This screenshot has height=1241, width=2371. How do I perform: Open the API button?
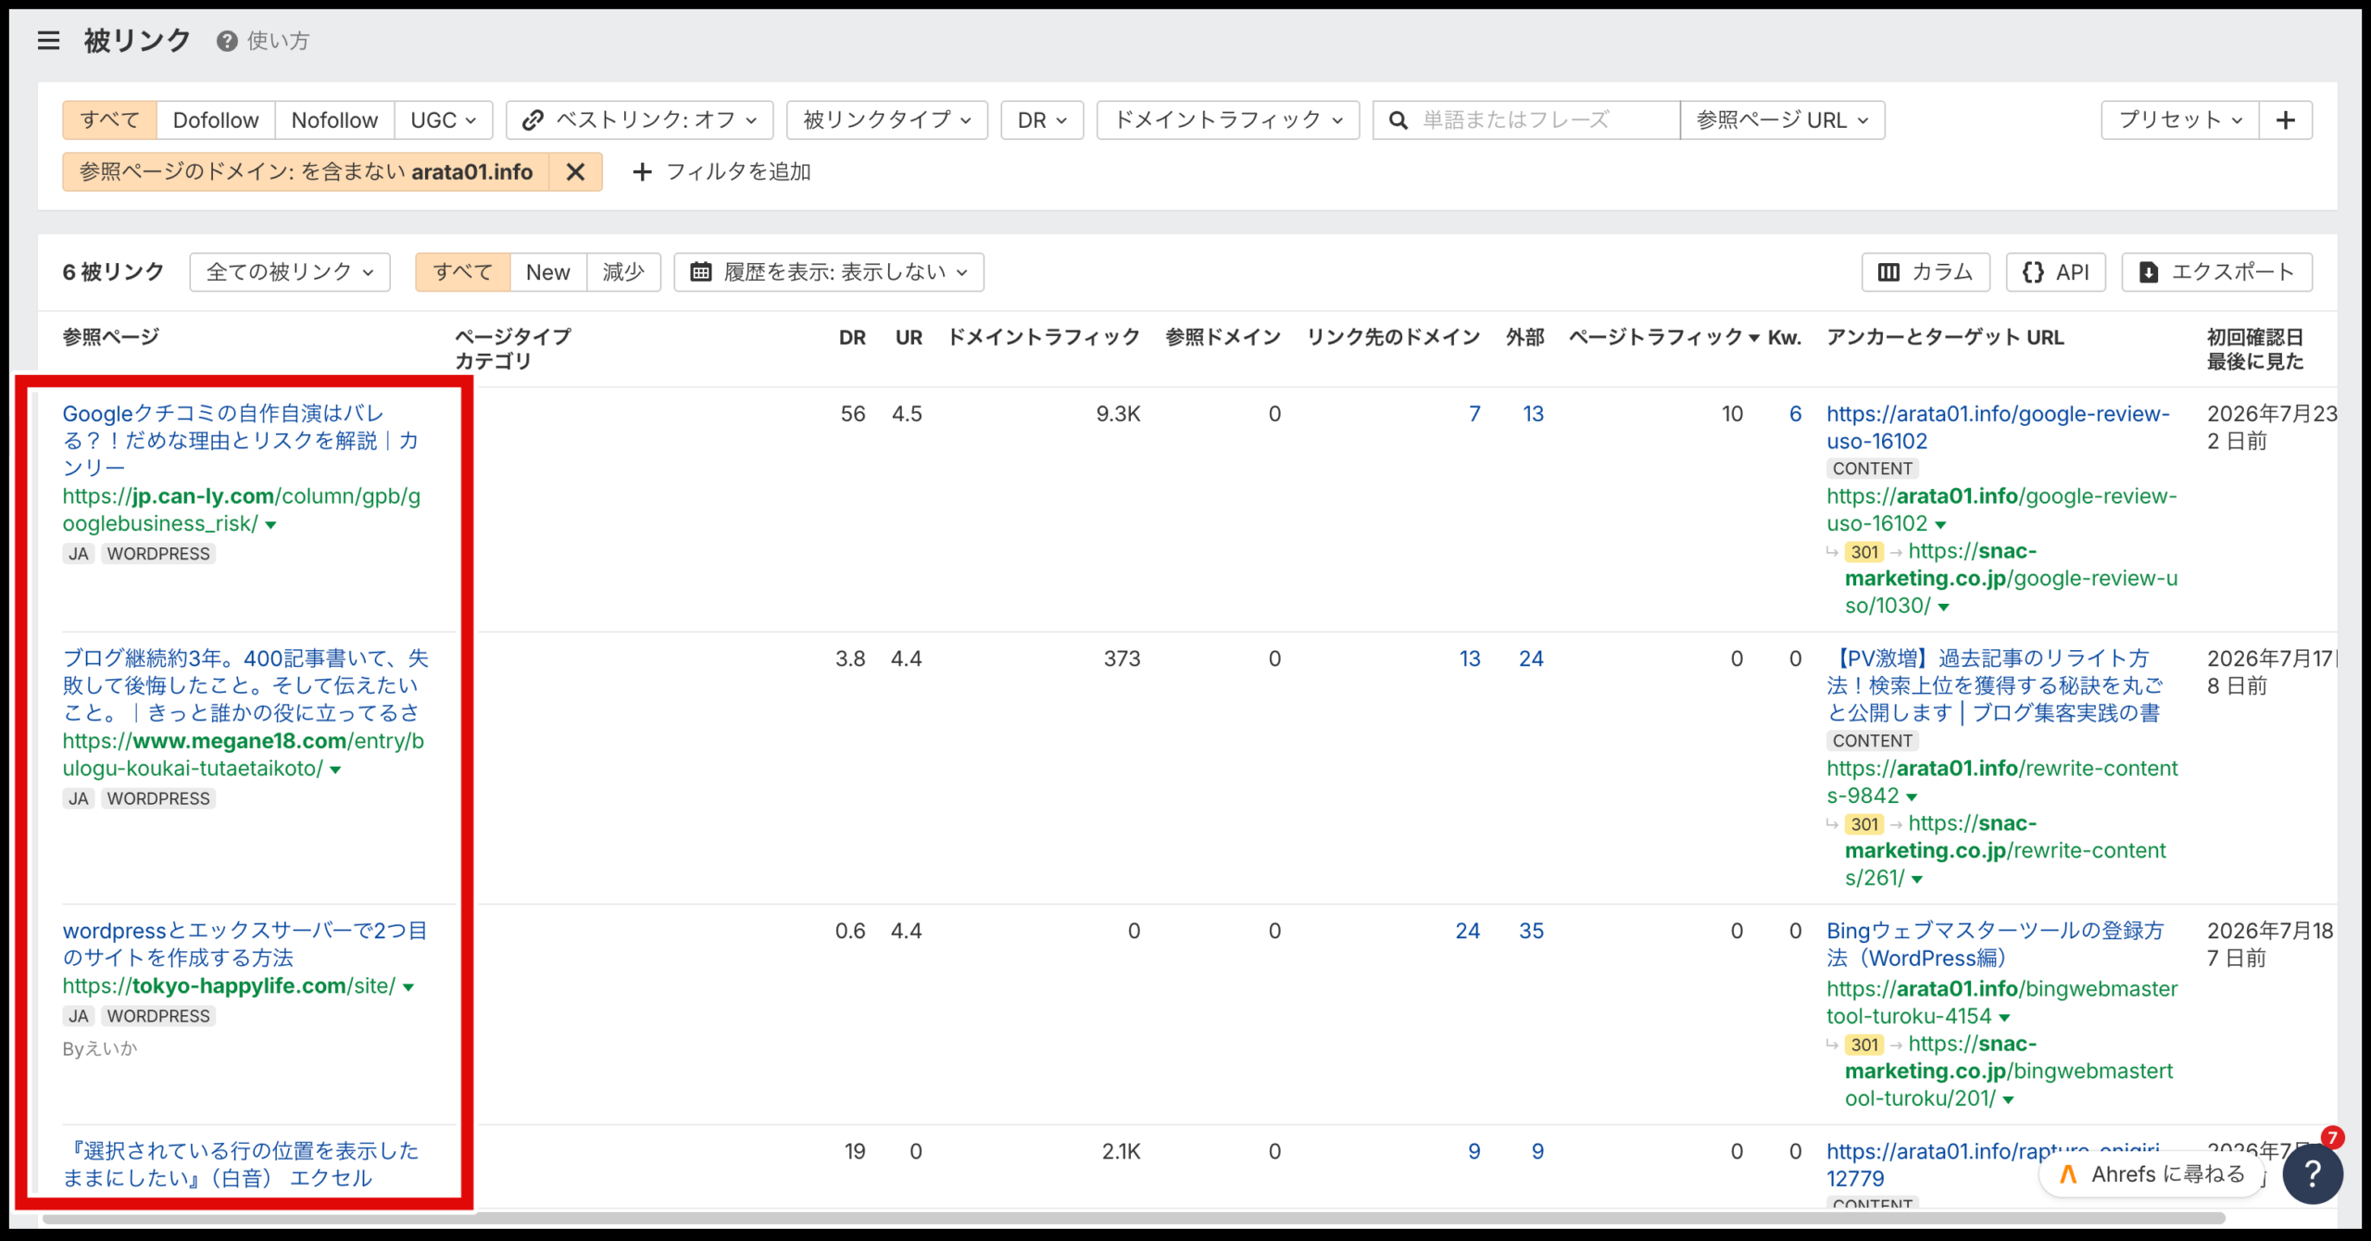point(2056,272)
